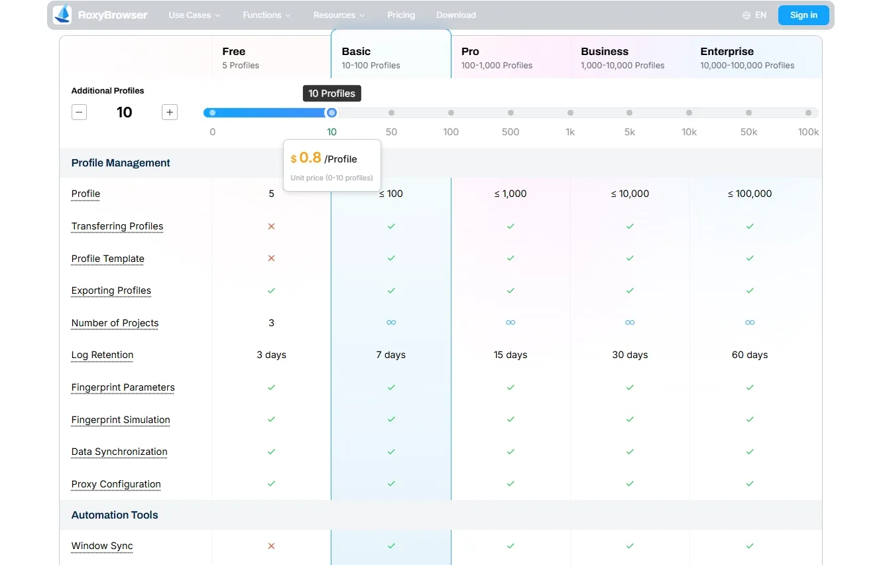
Task: Click the slider handle at 10 profiles
Action: point(331,113)
